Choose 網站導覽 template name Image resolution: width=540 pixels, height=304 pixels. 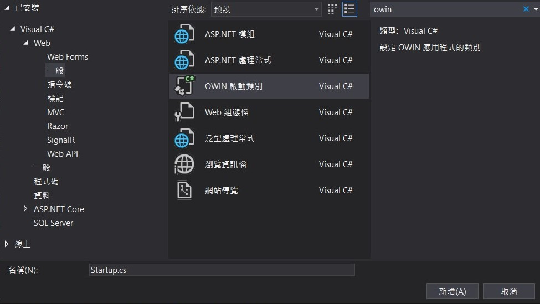(222, 190)
